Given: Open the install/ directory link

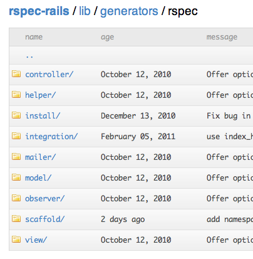Looking at the screenshot, I should [43, 115].
